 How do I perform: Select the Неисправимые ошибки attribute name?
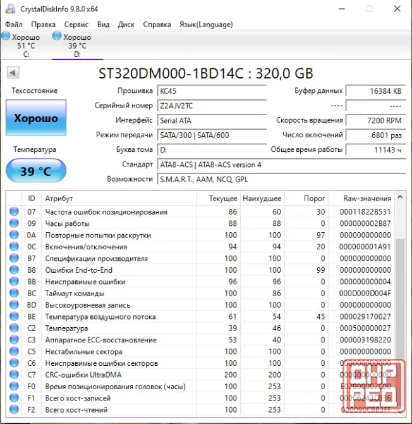(85, 282)
